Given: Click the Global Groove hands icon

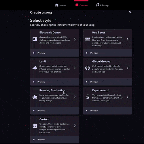Looking at the screenshot, I should [88, 68].
